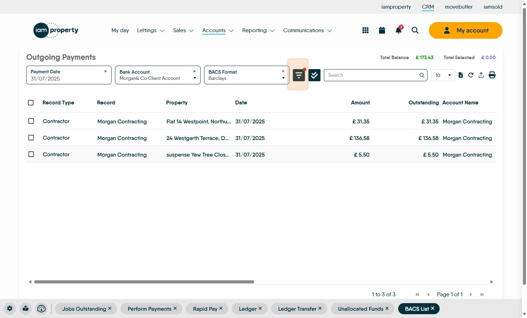
Task: Open the My day page
Action: (x=120, y=30)
